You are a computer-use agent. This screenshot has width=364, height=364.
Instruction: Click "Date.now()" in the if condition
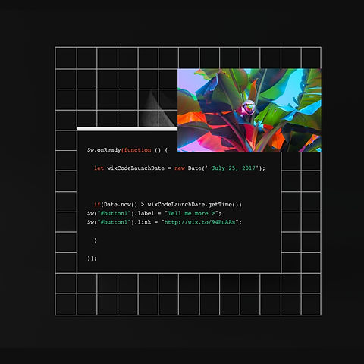pyautogui.click(x=121, y=205)
